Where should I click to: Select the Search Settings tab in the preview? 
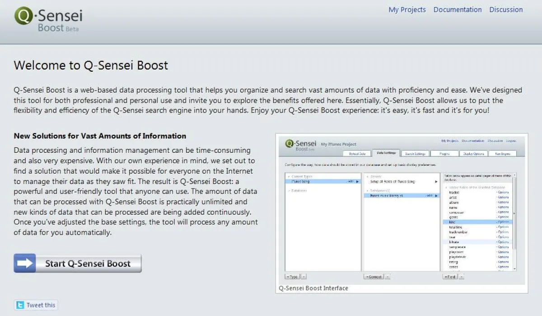point(415,154)
